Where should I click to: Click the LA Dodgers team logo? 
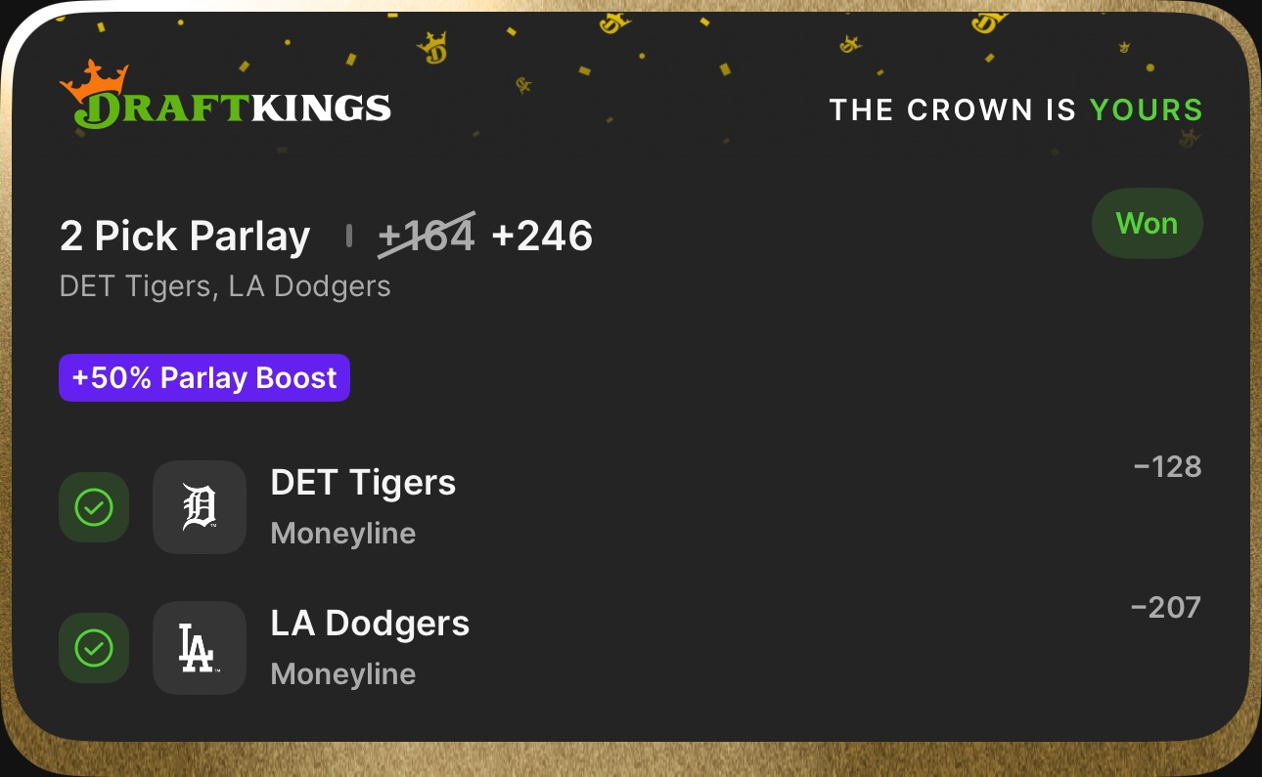click(200, 648)
